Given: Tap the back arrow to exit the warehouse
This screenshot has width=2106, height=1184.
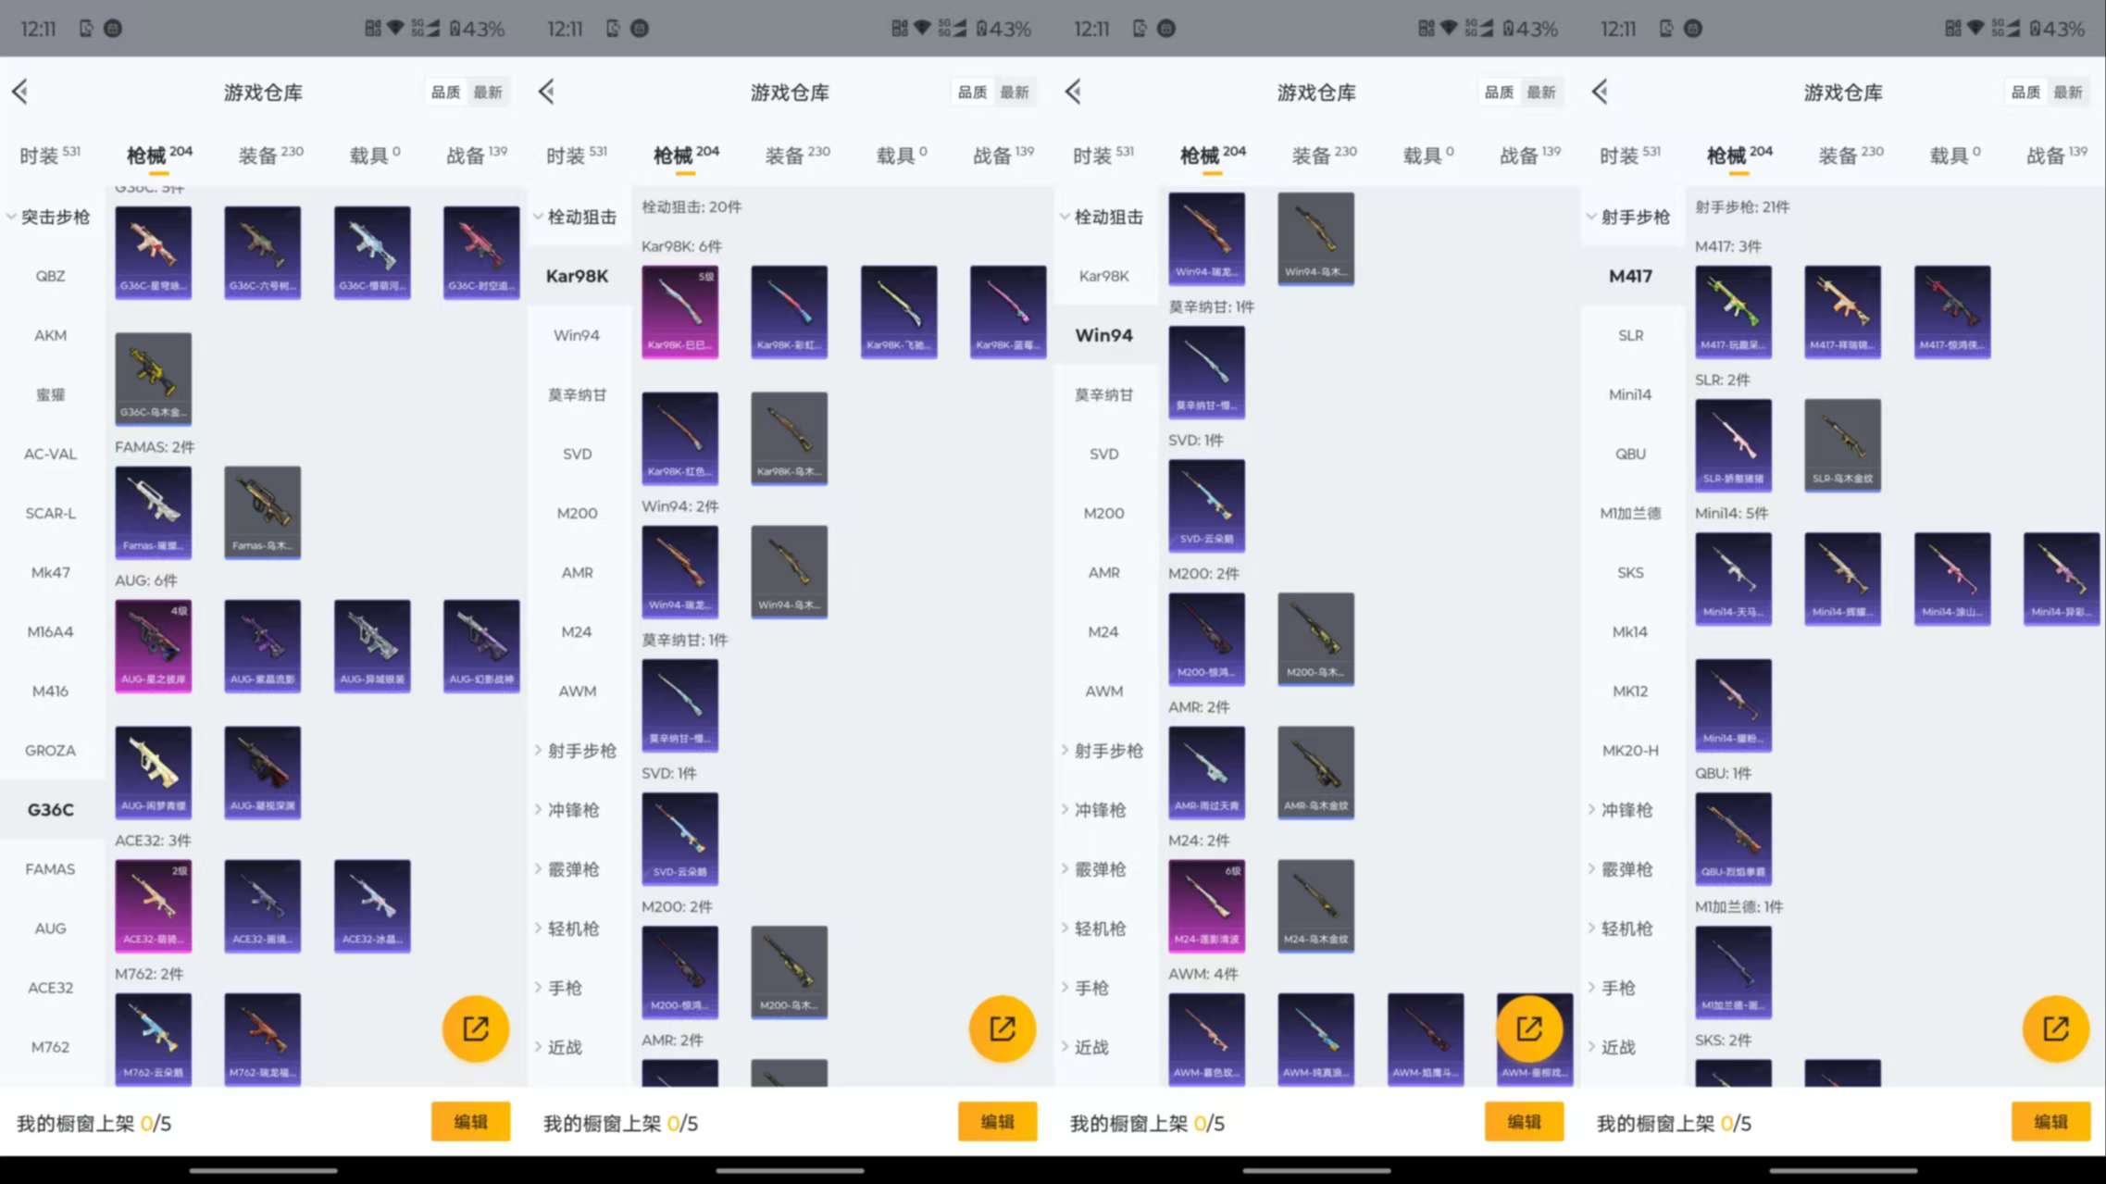Looking at the screenshot, I should pyautogui.click(x=20, y=92).
